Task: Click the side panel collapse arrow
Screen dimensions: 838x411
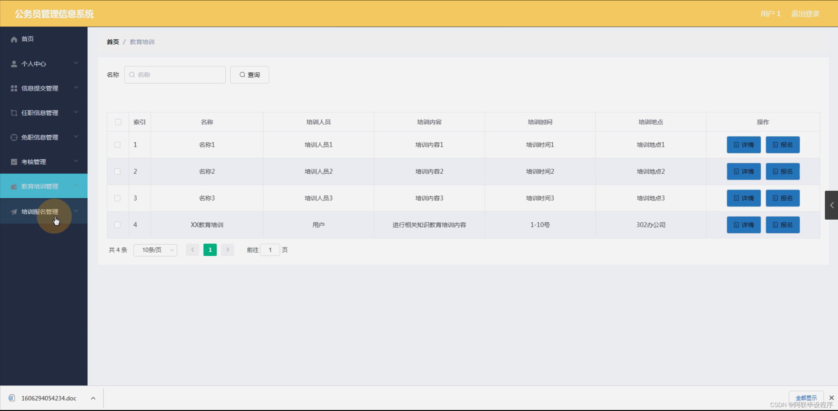Action: (831, 205)
